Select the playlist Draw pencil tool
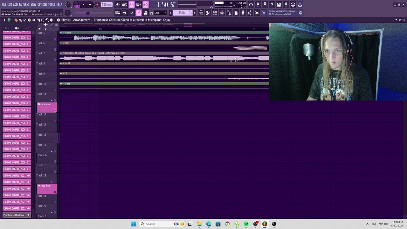The height and width of the screenshot is (229, 407). 16,20
